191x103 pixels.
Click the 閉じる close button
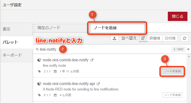coord(177,16)
